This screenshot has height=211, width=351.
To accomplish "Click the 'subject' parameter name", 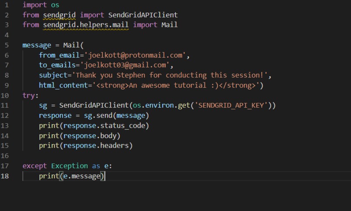I will click(53, 75).
